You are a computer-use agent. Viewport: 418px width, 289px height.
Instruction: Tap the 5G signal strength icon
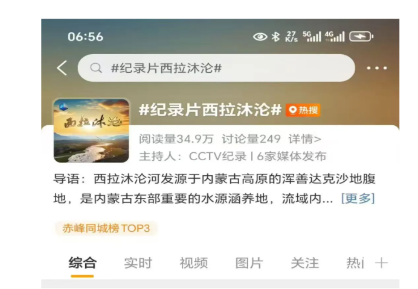click(x=312, y=36)
